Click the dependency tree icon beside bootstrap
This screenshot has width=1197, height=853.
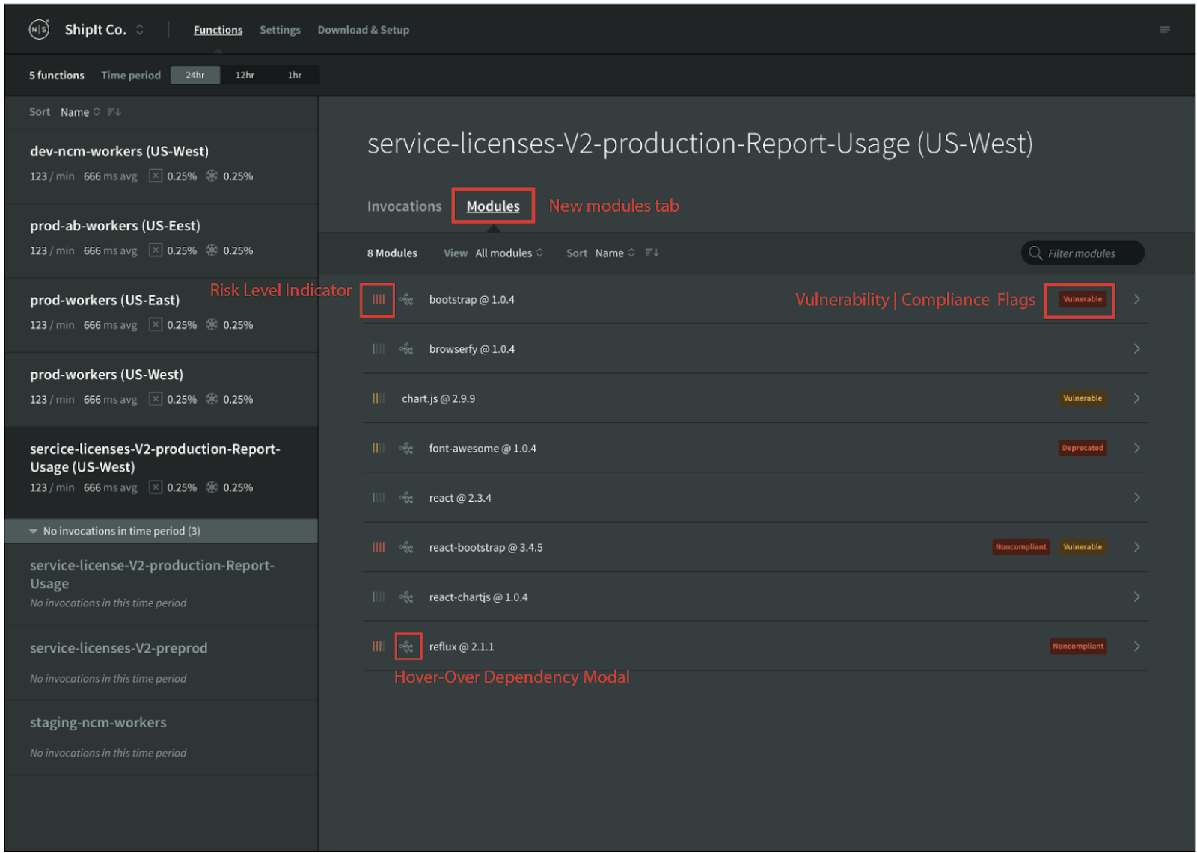[406, 300]
